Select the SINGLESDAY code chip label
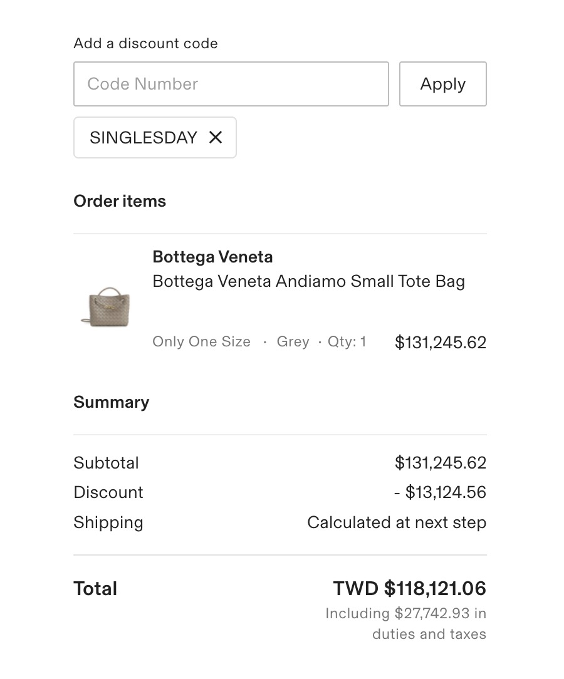 point(144,138)
